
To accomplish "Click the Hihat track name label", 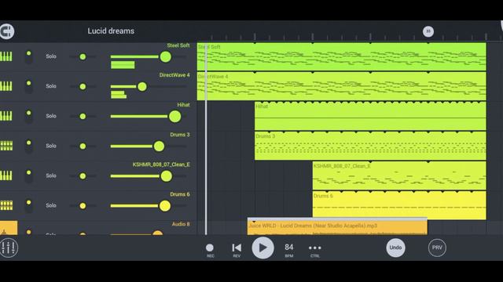I will click(183, 105).
